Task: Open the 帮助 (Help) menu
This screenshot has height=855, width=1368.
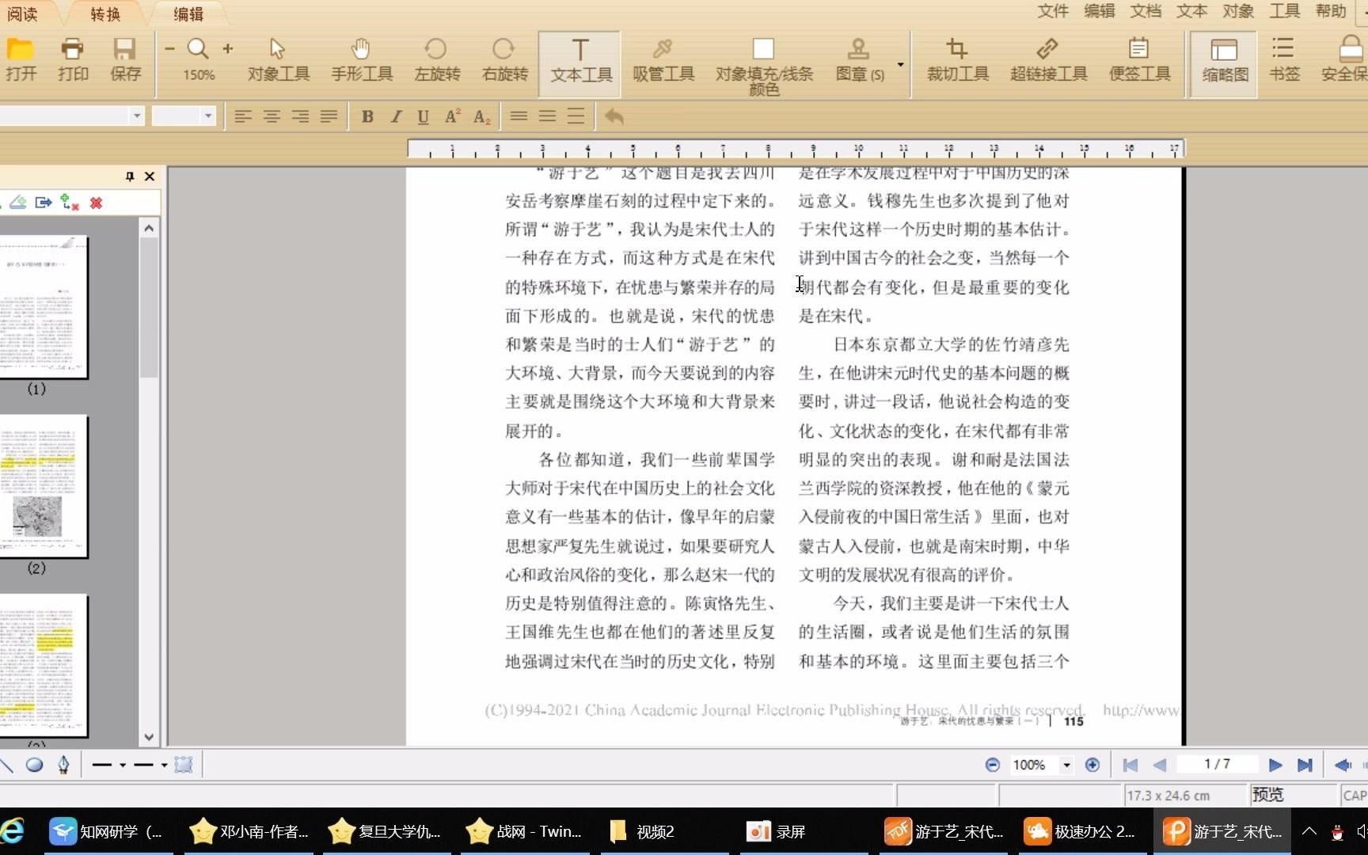Action: tap(1331, 11)
